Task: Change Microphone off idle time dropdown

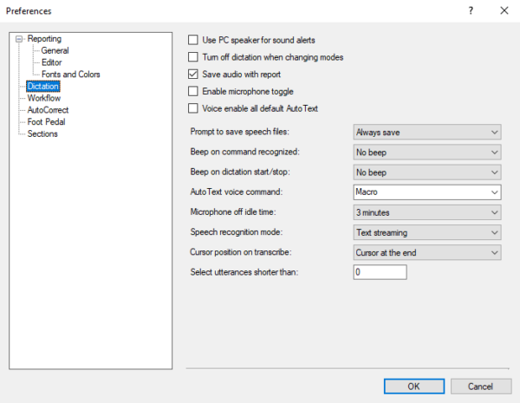Action: coord(427,212)
